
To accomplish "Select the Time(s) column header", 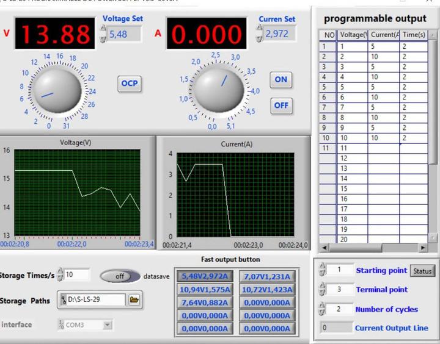I will pos(414,35).
